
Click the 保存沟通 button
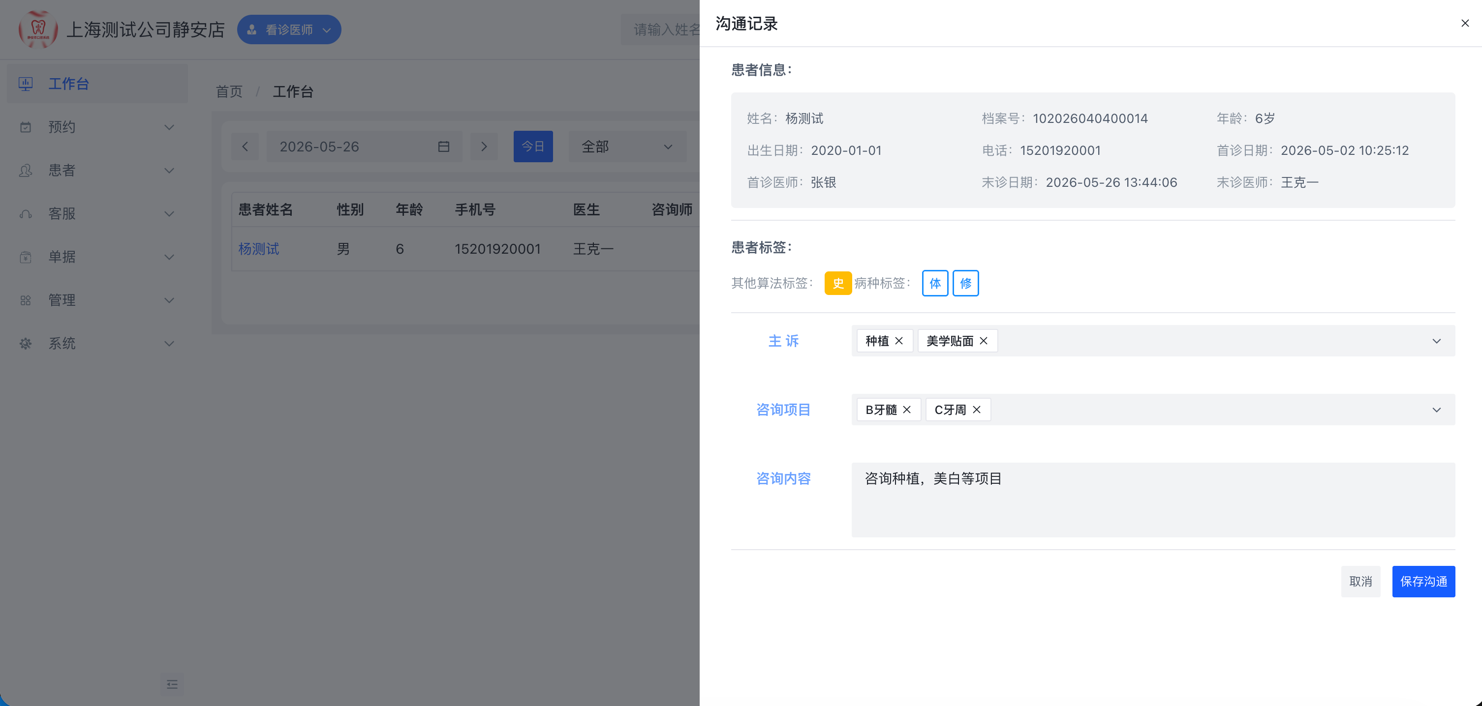click(1423, 581)
